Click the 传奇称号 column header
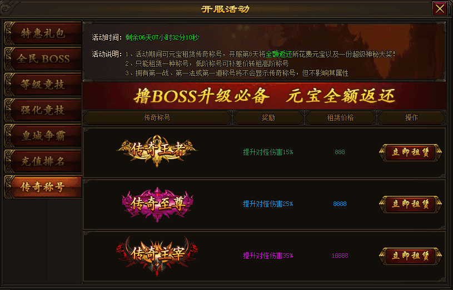 pos(157,117)
